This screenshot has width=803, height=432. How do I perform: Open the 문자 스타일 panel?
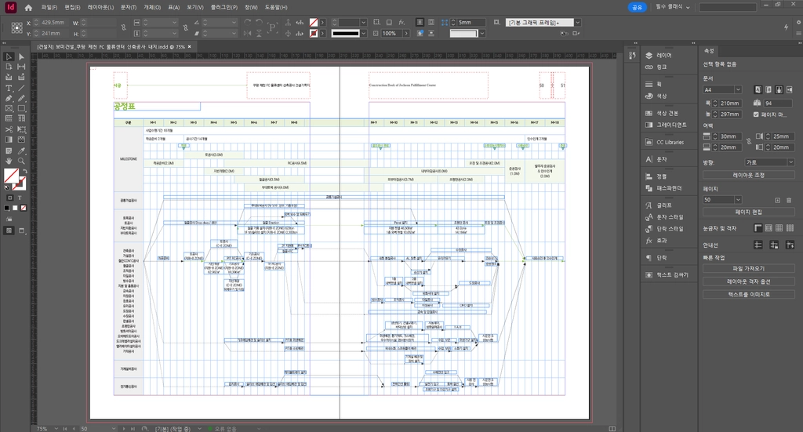point(663,217)
